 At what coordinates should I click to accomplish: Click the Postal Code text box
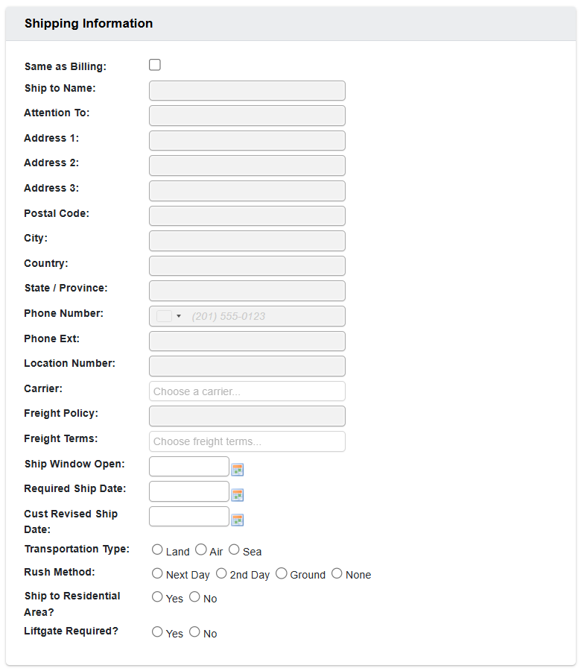pos(247,215)
